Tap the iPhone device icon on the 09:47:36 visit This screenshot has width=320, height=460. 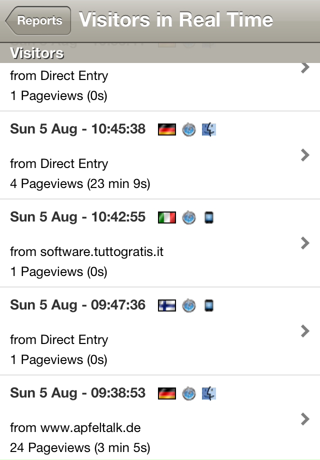209,305
